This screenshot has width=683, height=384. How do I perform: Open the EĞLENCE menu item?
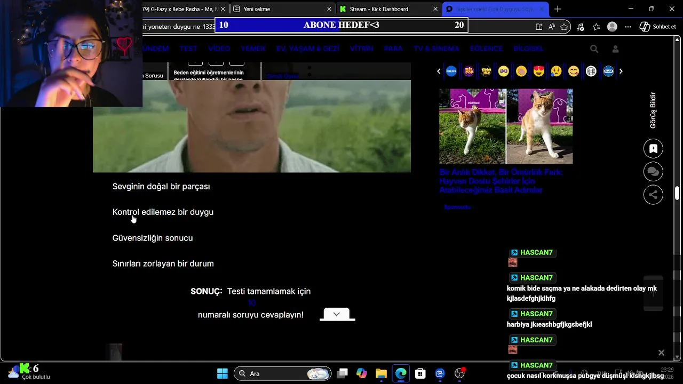pyautogui.click(x=486, y=49)
